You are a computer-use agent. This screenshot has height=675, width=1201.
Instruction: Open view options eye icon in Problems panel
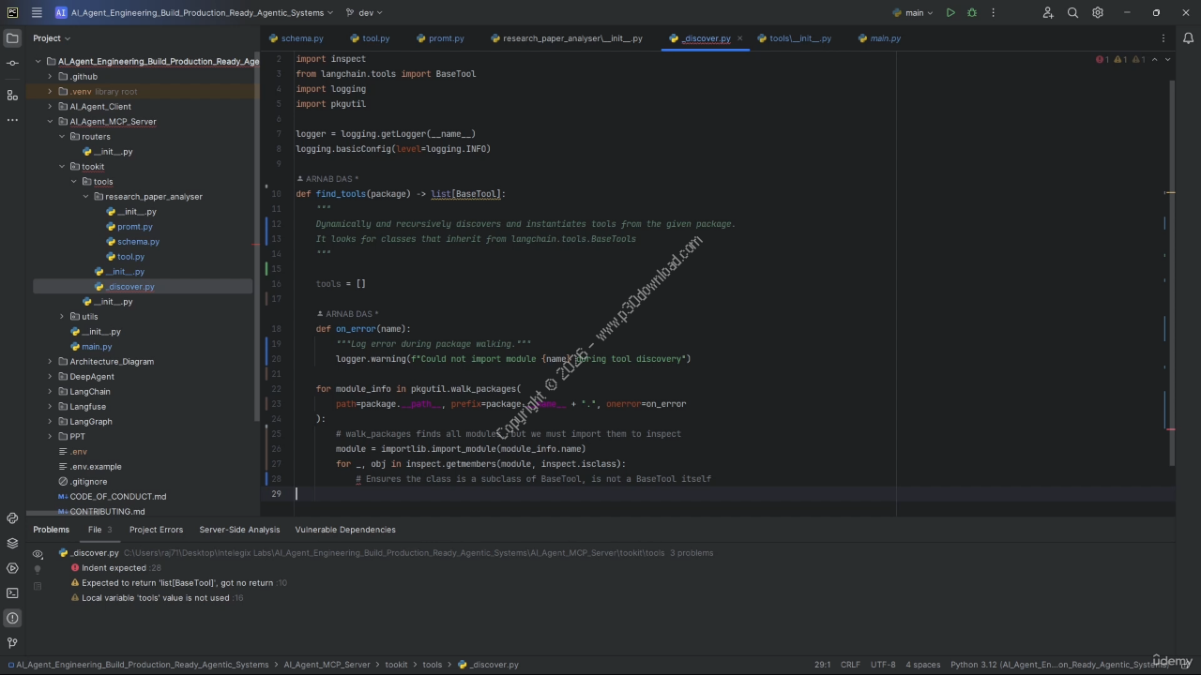pyautogui.click(x=38, y=553)
